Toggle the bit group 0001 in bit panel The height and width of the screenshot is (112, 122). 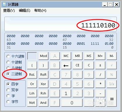(81, 44)
